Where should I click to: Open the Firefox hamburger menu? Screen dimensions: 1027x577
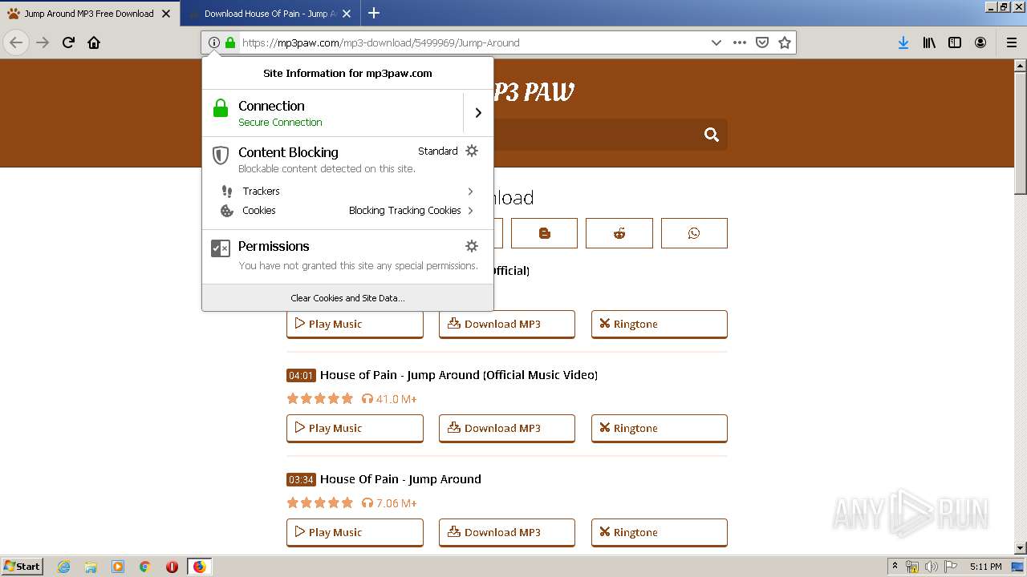click(x=1012, y=42)
